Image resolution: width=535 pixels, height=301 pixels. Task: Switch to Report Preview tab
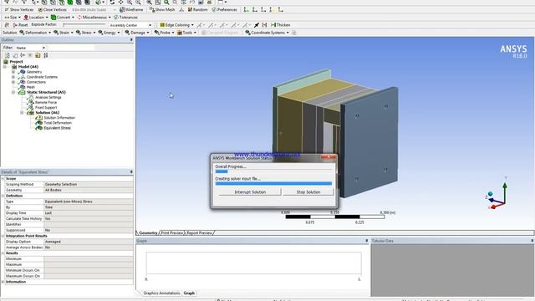pos(199,232)
